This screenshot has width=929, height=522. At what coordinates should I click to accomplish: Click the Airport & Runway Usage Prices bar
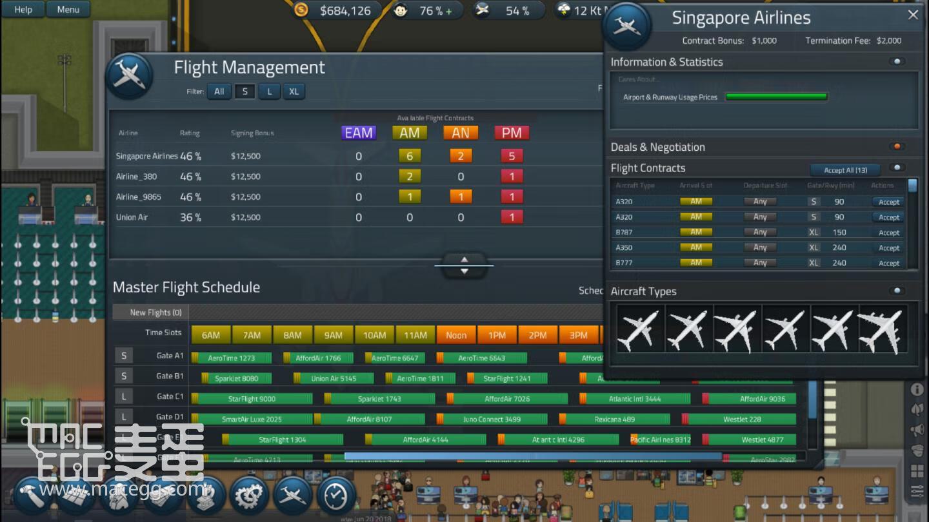(776, 97)
